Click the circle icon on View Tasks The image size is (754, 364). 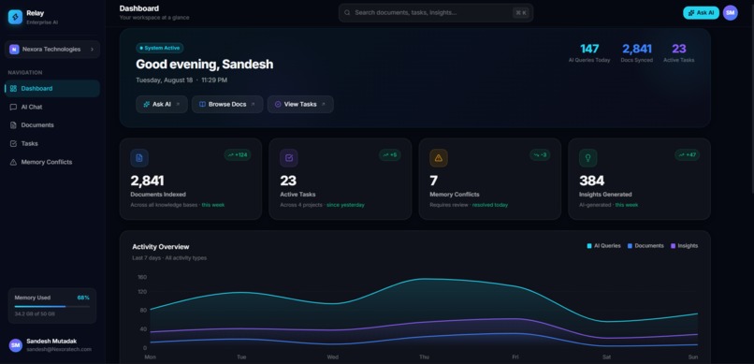(x=278, y=105)
